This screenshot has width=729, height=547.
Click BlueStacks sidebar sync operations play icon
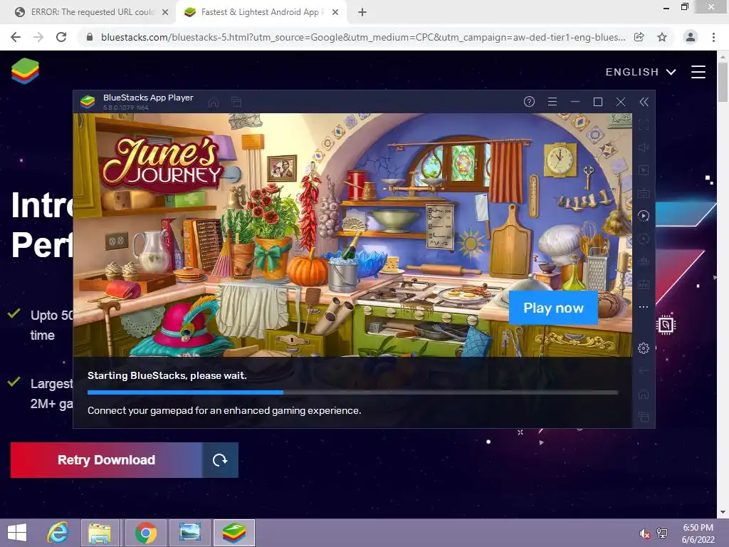644,216
